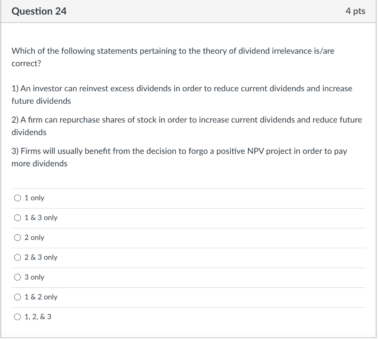
Task: Click the "1 & 2 only" label text
Action: [41, 297]
